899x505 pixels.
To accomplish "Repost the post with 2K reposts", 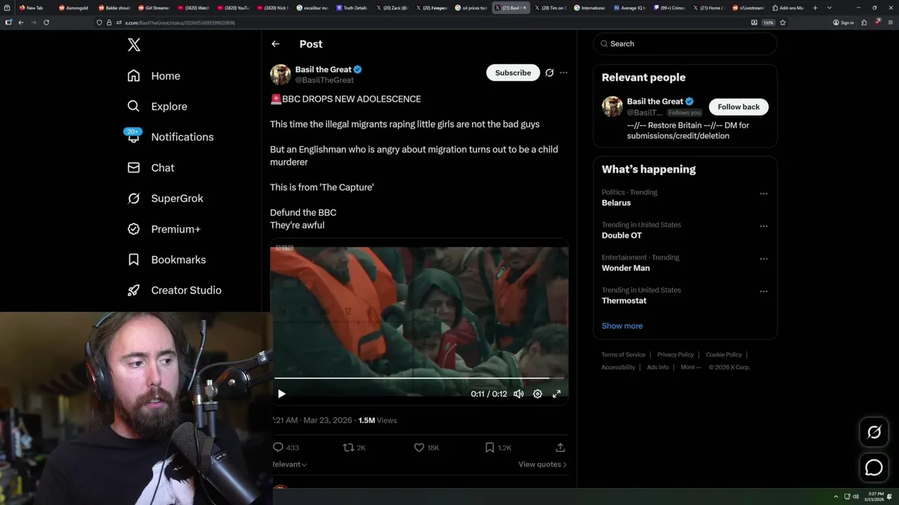I will tap(354, 447).
